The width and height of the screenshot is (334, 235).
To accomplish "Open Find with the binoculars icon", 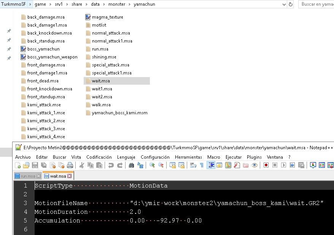I will [131, 165].
